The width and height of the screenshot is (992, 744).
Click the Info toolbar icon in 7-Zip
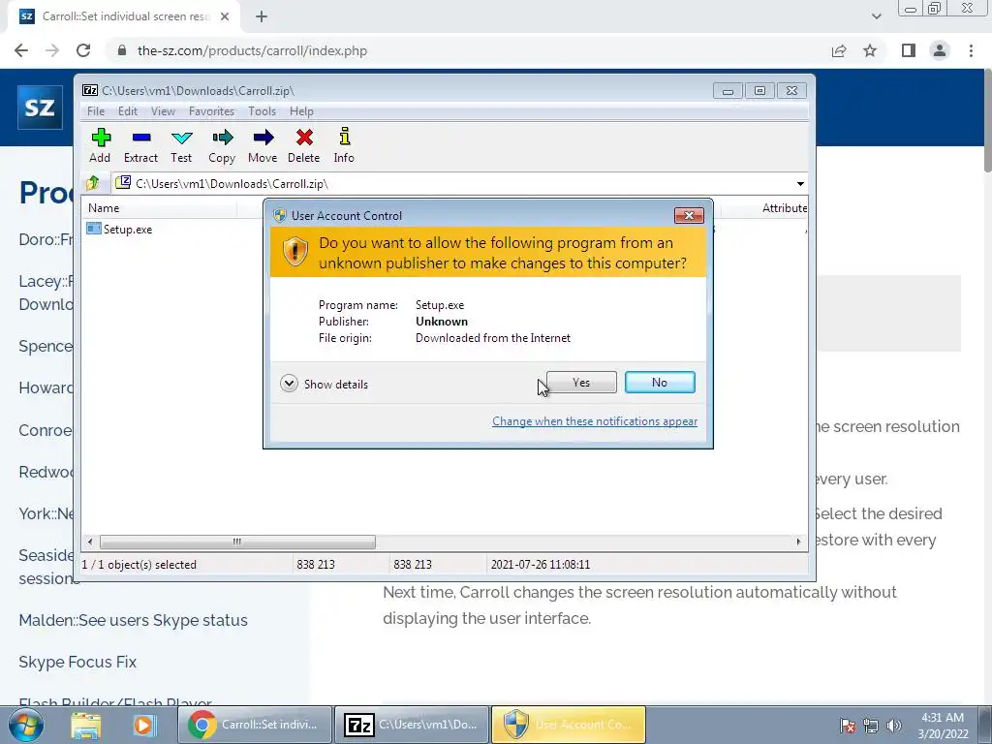(344, 145)
